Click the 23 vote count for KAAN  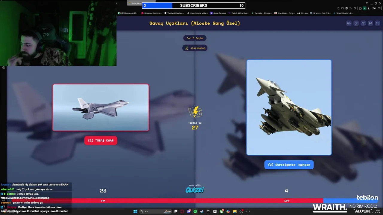pos(103,191)
